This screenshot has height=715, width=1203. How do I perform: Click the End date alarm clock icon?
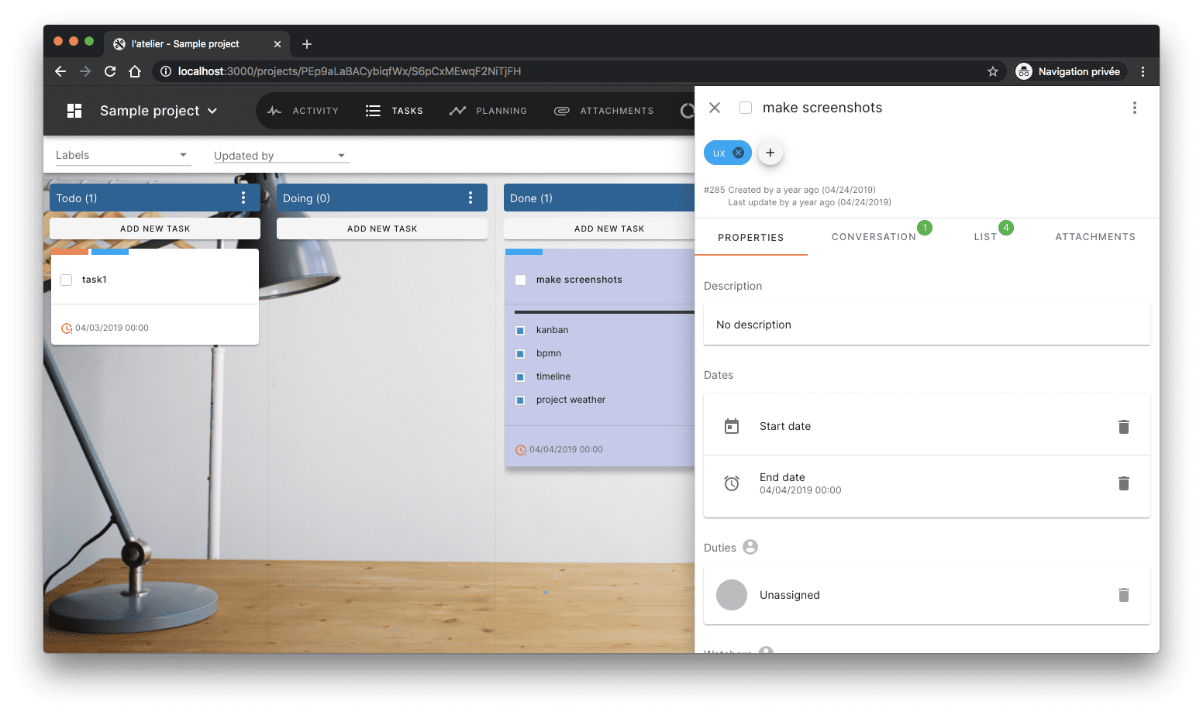coord(732,483)
